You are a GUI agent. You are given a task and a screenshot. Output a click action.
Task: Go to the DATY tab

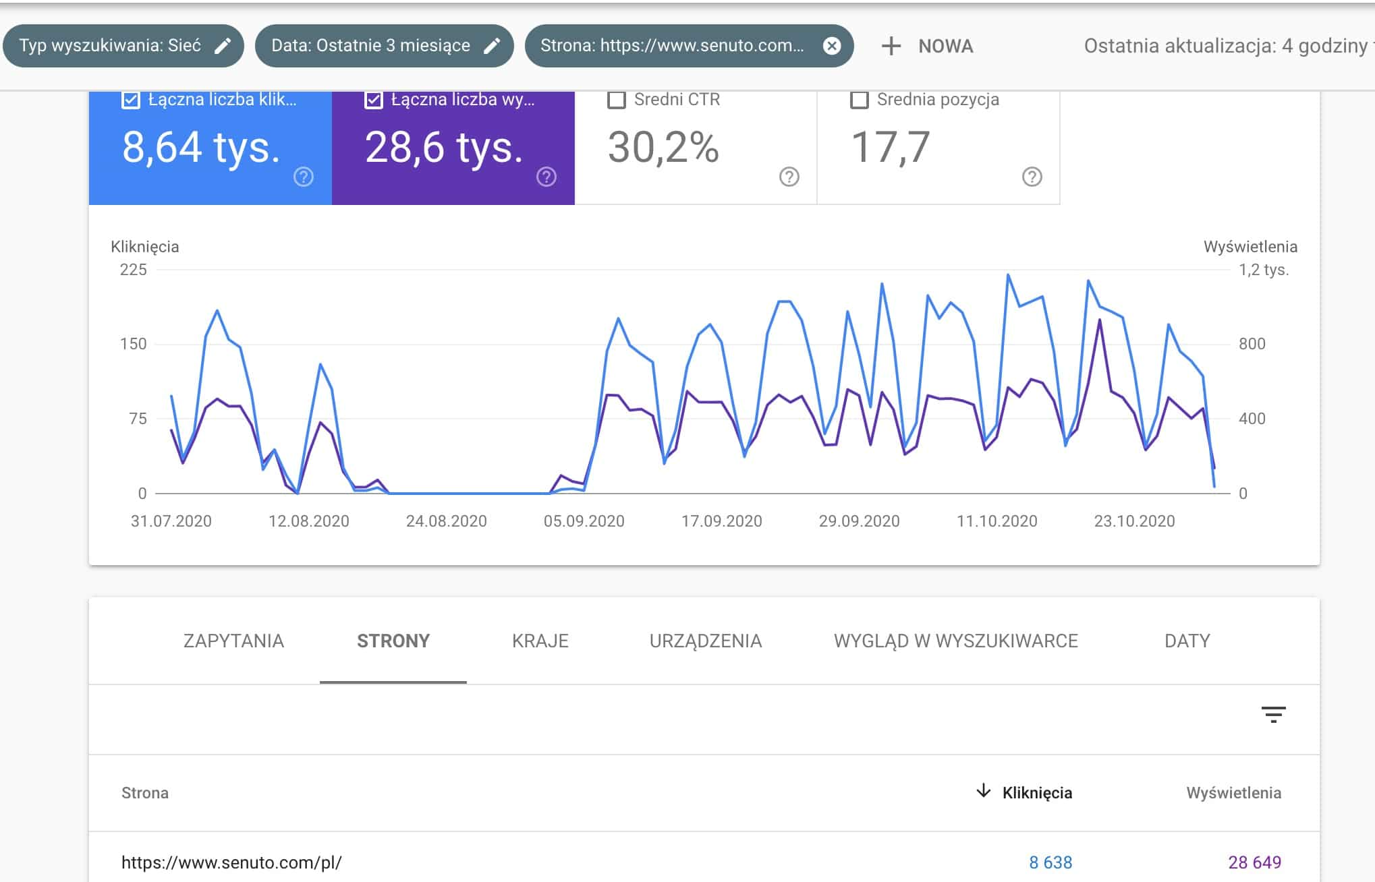[1187, 641]
